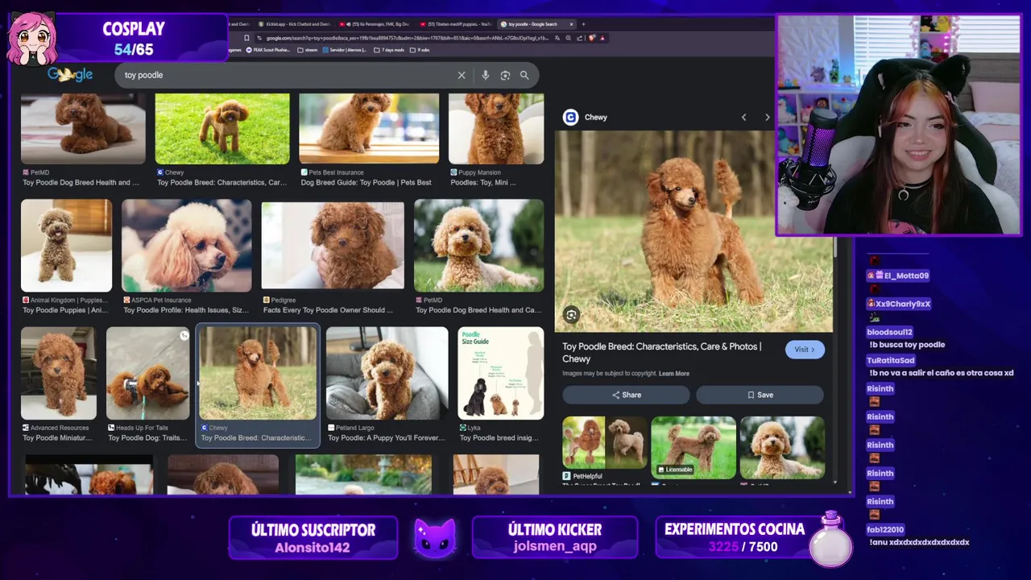Click the Save button in preview panel

760,395
